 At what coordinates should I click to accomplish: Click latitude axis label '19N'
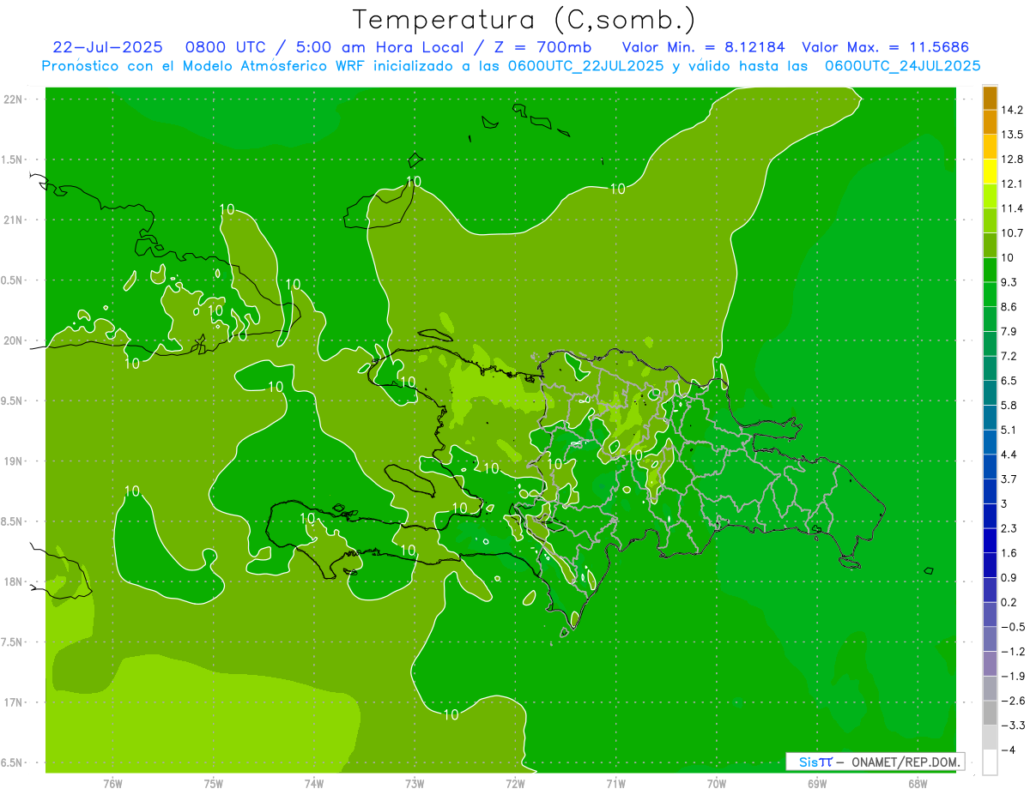coord(12,461)
